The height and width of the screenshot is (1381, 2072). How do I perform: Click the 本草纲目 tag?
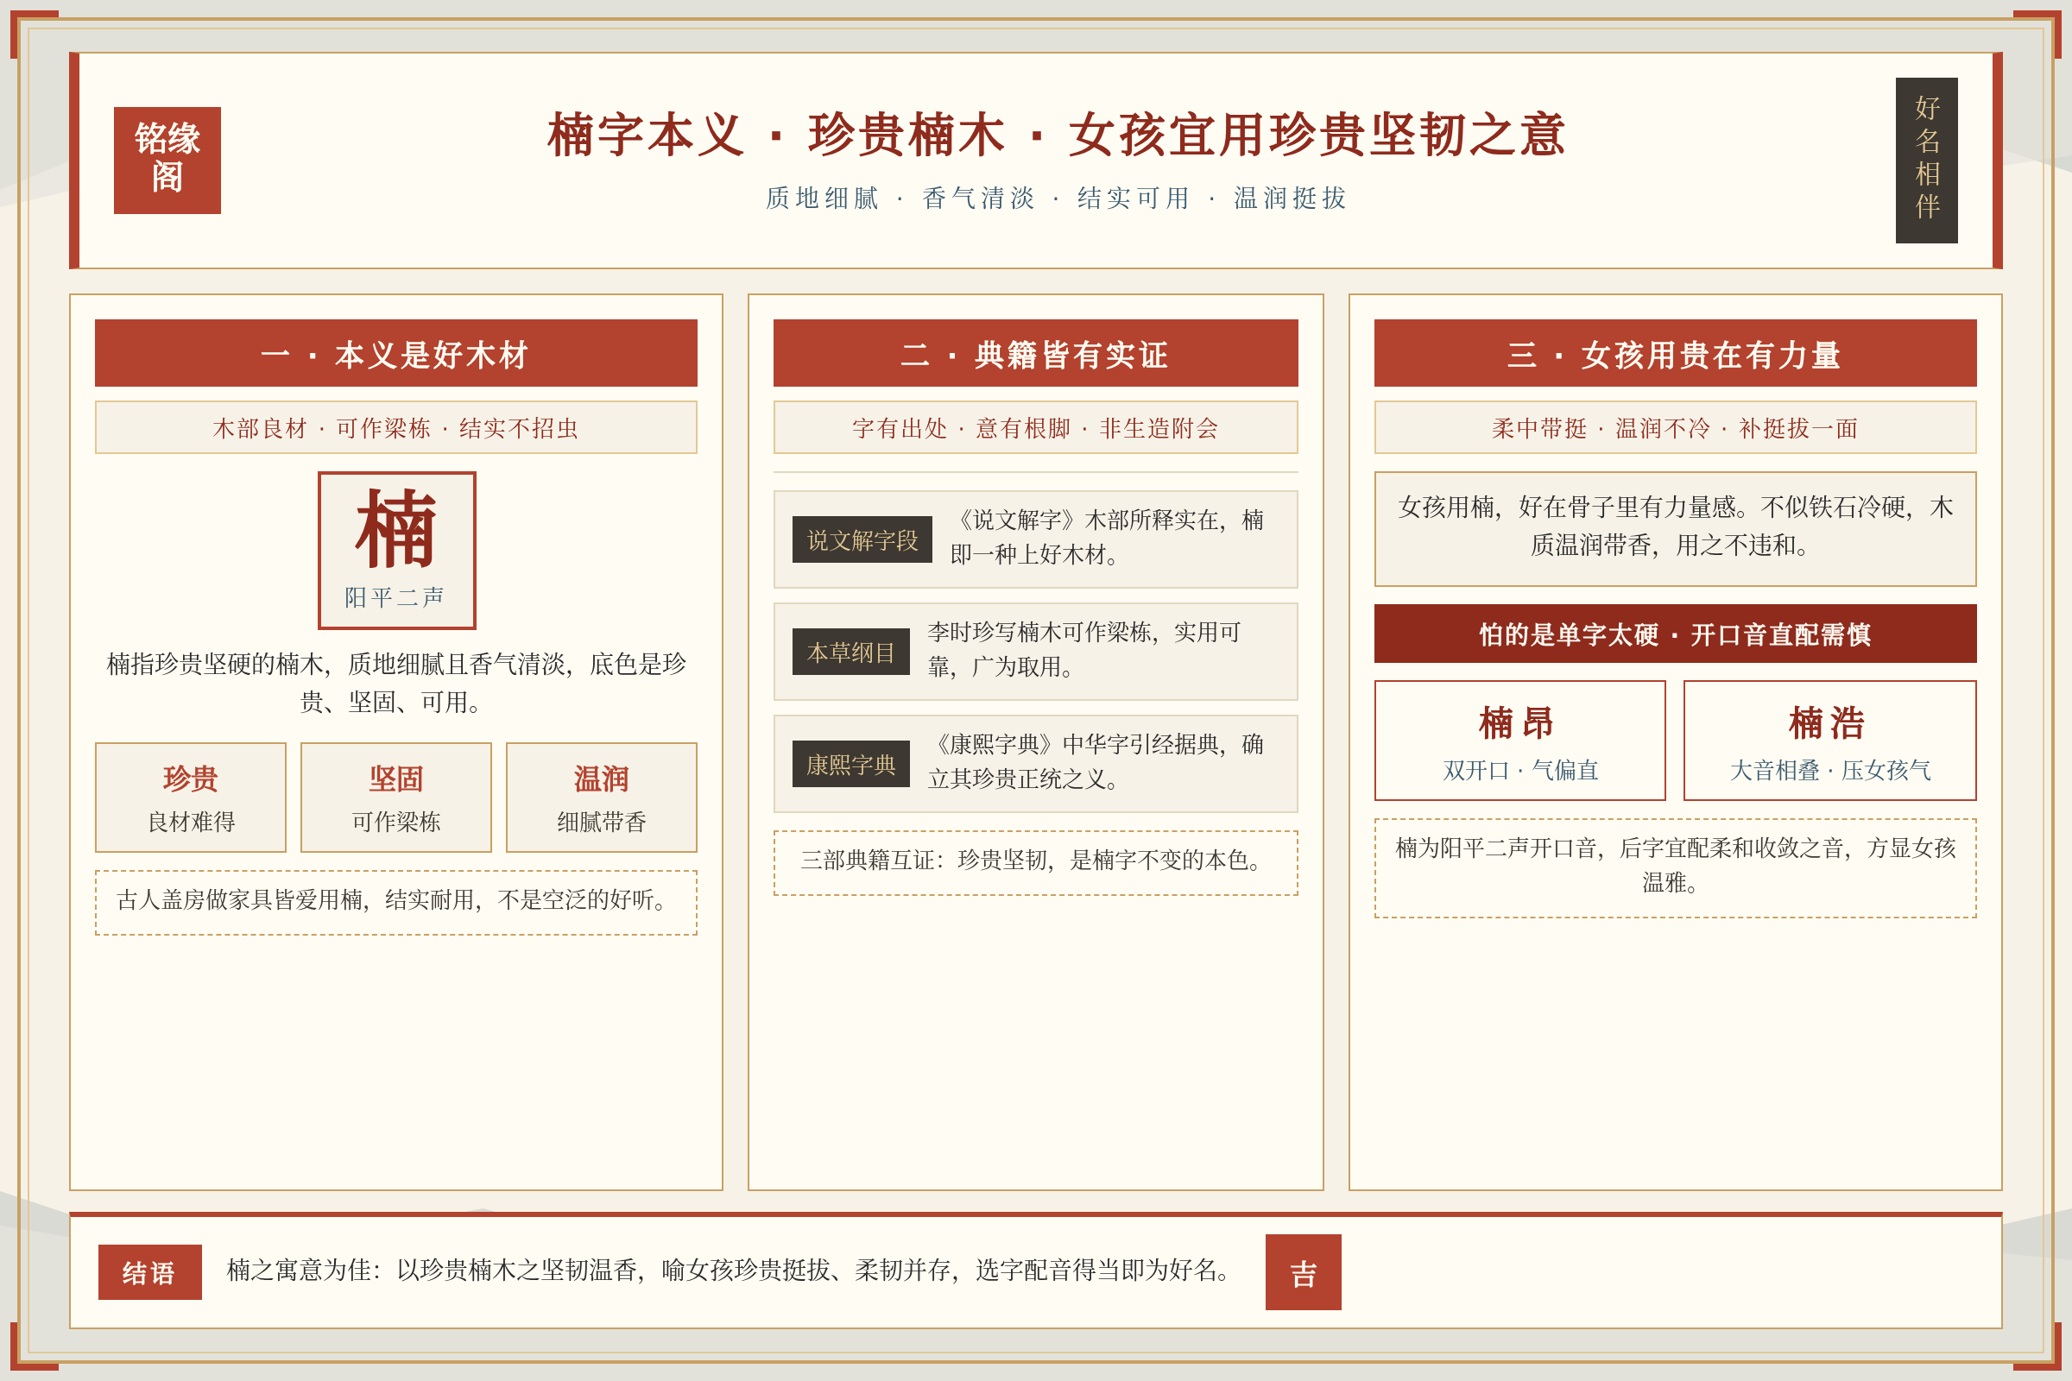pos(851,652)
